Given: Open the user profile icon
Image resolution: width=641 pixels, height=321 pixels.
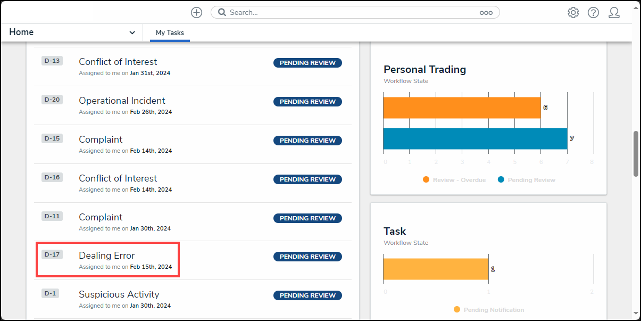Looking at the screenshot, I should 614,12.
